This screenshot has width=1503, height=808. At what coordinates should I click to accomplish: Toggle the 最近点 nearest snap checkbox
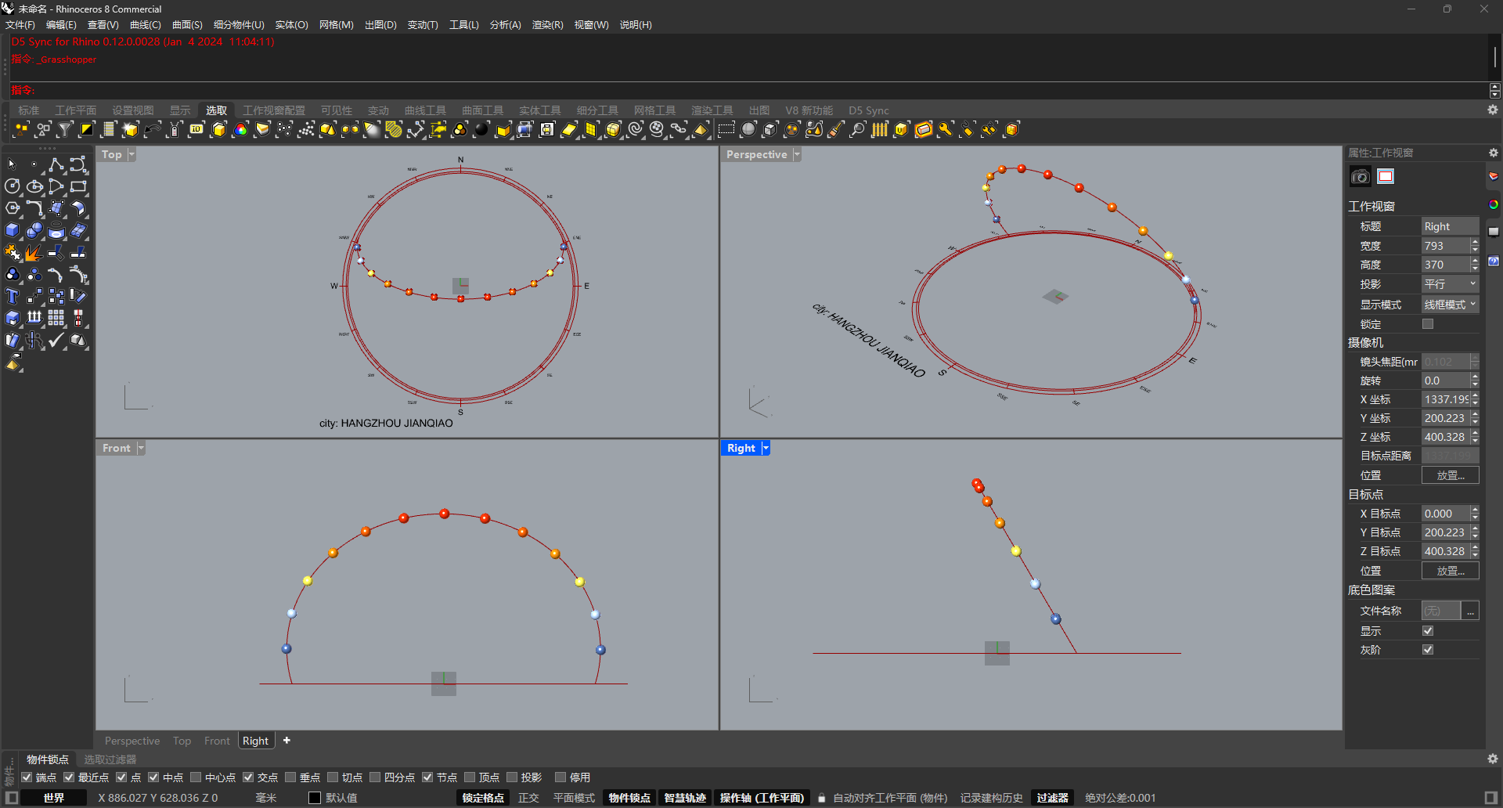point(69,777)
